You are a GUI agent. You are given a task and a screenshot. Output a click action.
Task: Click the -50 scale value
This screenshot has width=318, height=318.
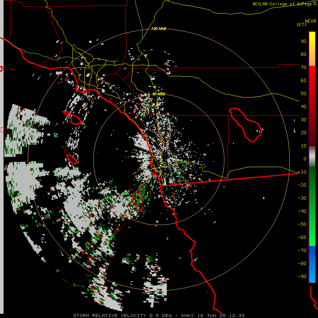click(x=302, y=224)
